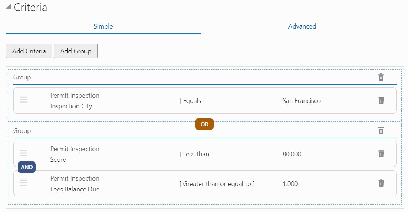This screenshot has width=408, height=212.
Task: Switch to the Advanced tab
Action: tap(302, 26)
